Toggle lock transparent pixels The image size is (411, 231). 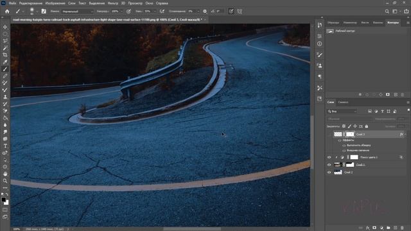tap(344, 126)
